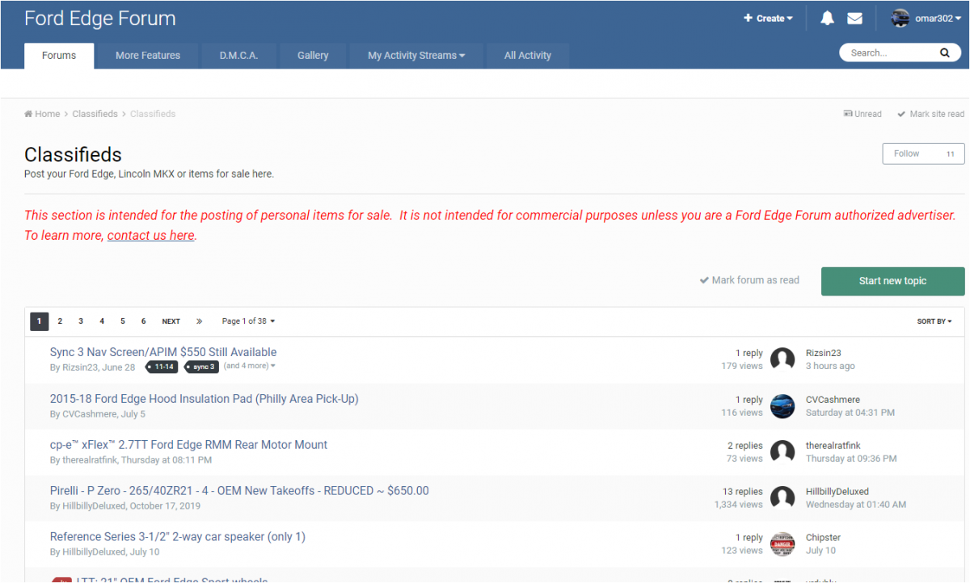Click Rizsin23's avatar in last-post column

[782, 359]
